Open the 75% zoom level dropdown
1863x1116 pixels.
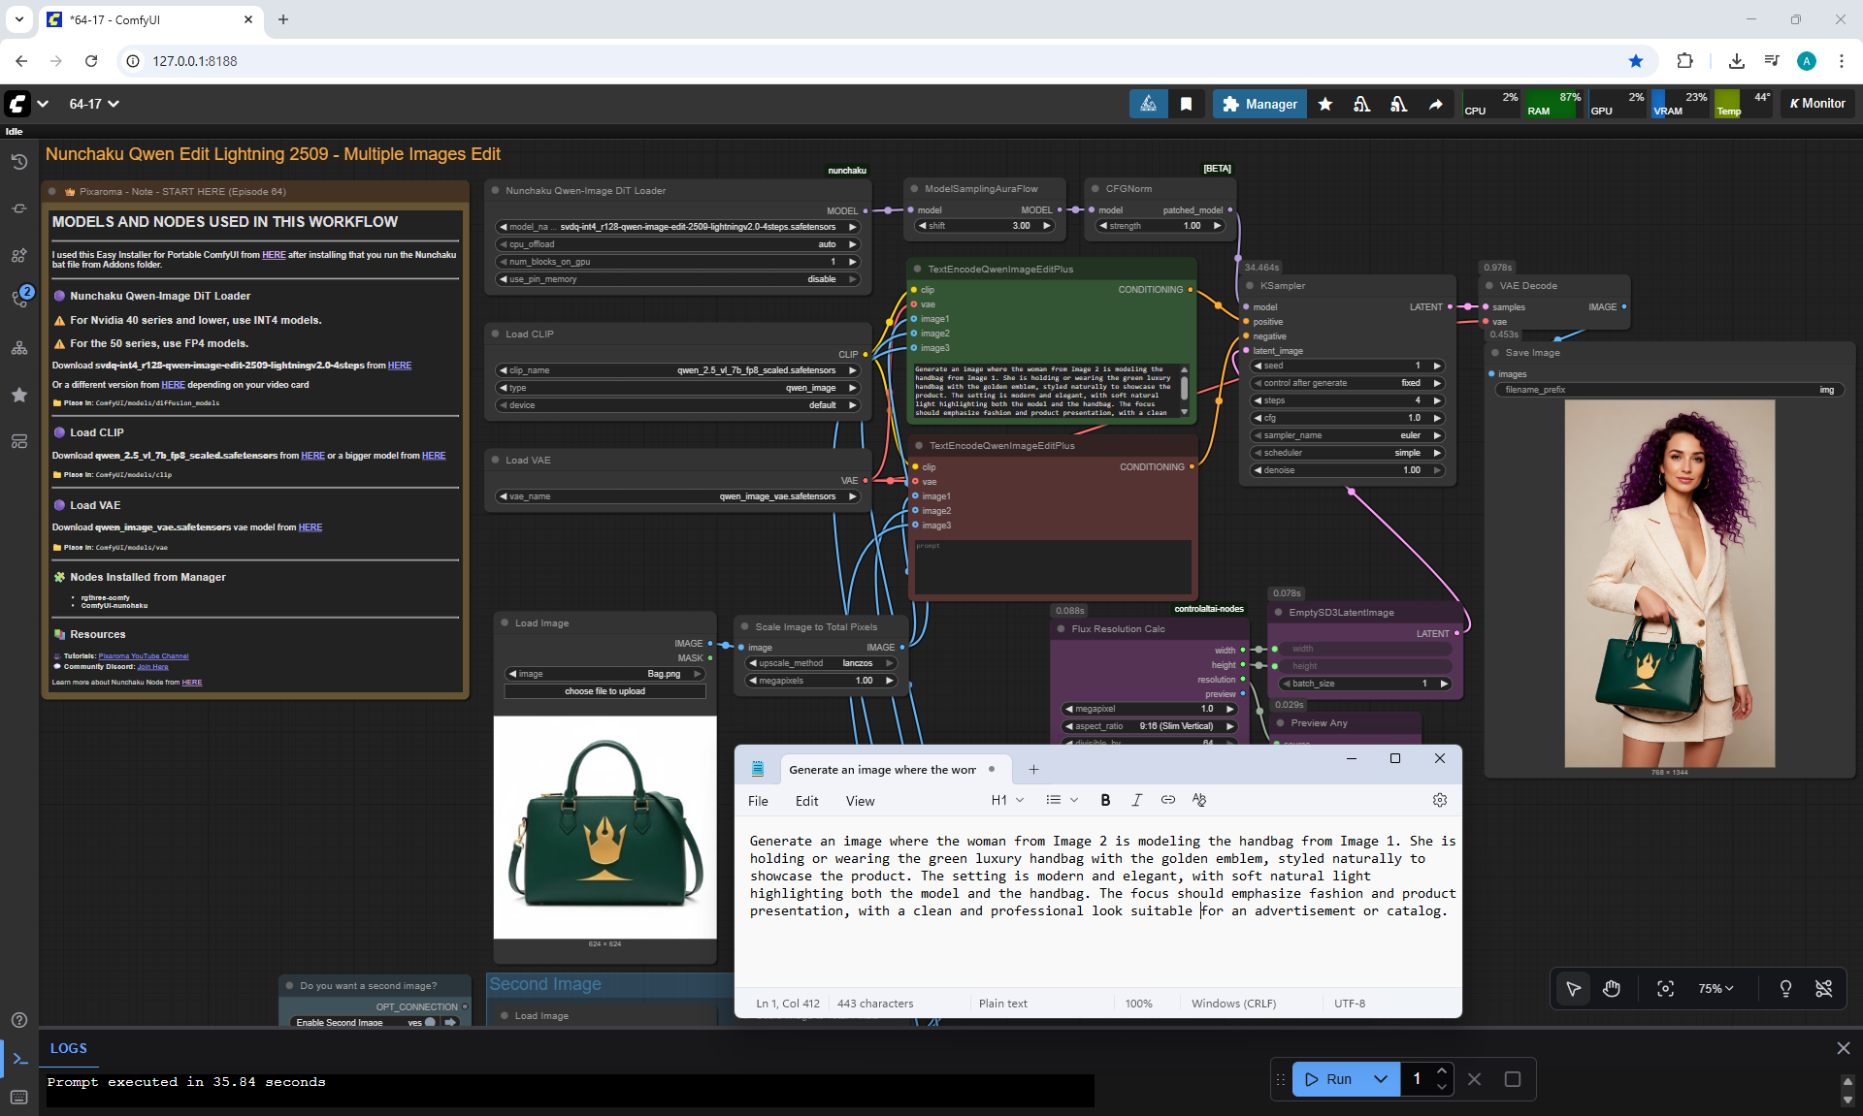click(x=1715, y=988)
